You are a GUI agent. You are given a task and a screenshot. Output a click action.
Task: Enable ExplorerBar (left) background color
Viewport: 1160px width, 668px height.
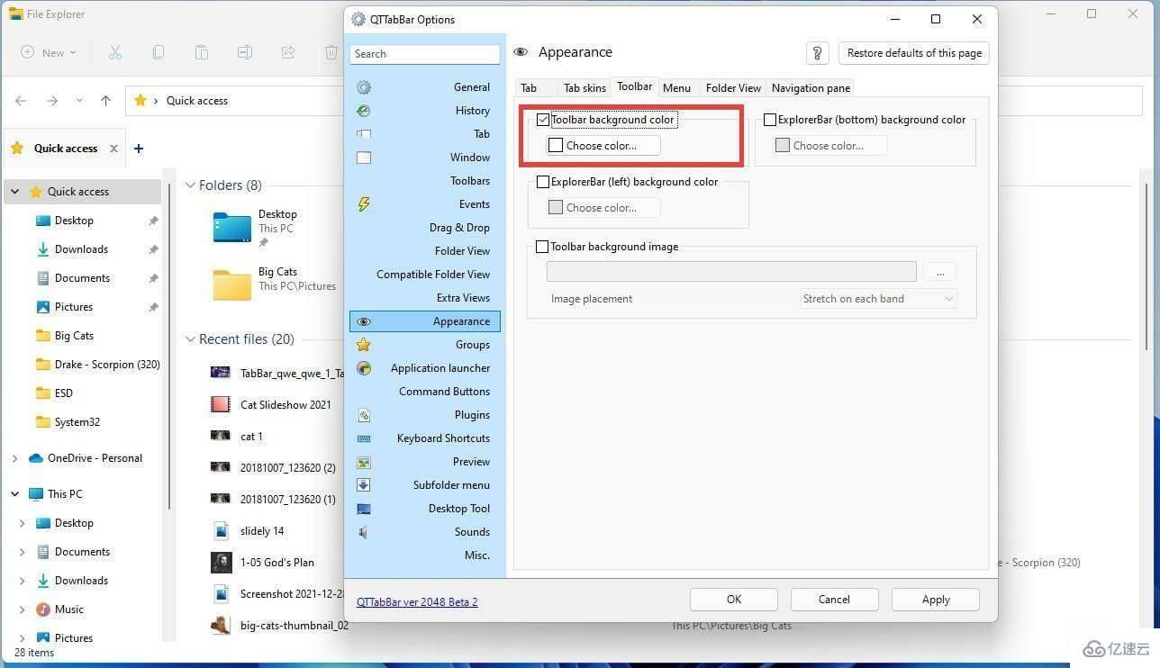543,182
